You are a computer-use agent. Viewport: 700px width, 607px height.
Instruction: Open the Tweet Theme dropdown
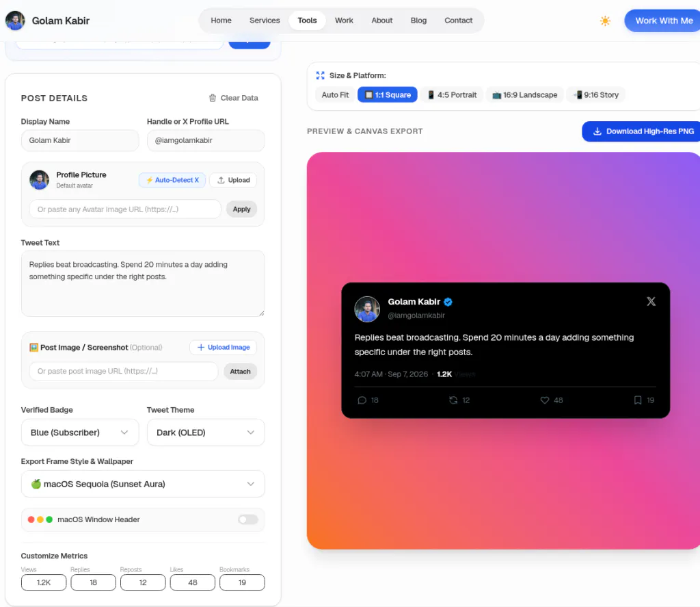[206, 432]
